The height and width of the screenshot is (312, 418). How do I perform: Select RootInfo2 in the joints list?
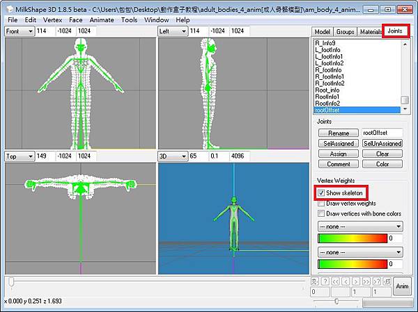[x=357, y=104]
